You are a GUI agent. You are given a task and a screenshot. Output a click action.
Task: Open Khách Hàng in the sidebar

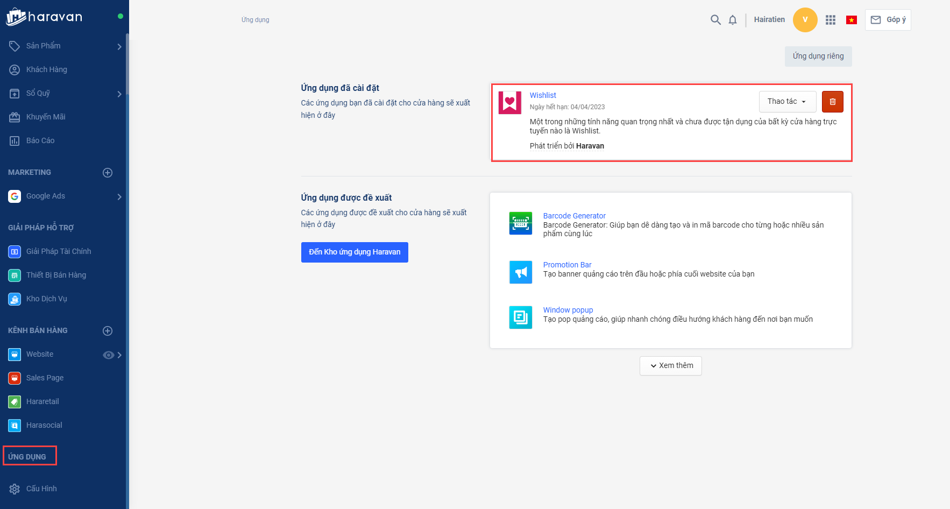[47, 69]
